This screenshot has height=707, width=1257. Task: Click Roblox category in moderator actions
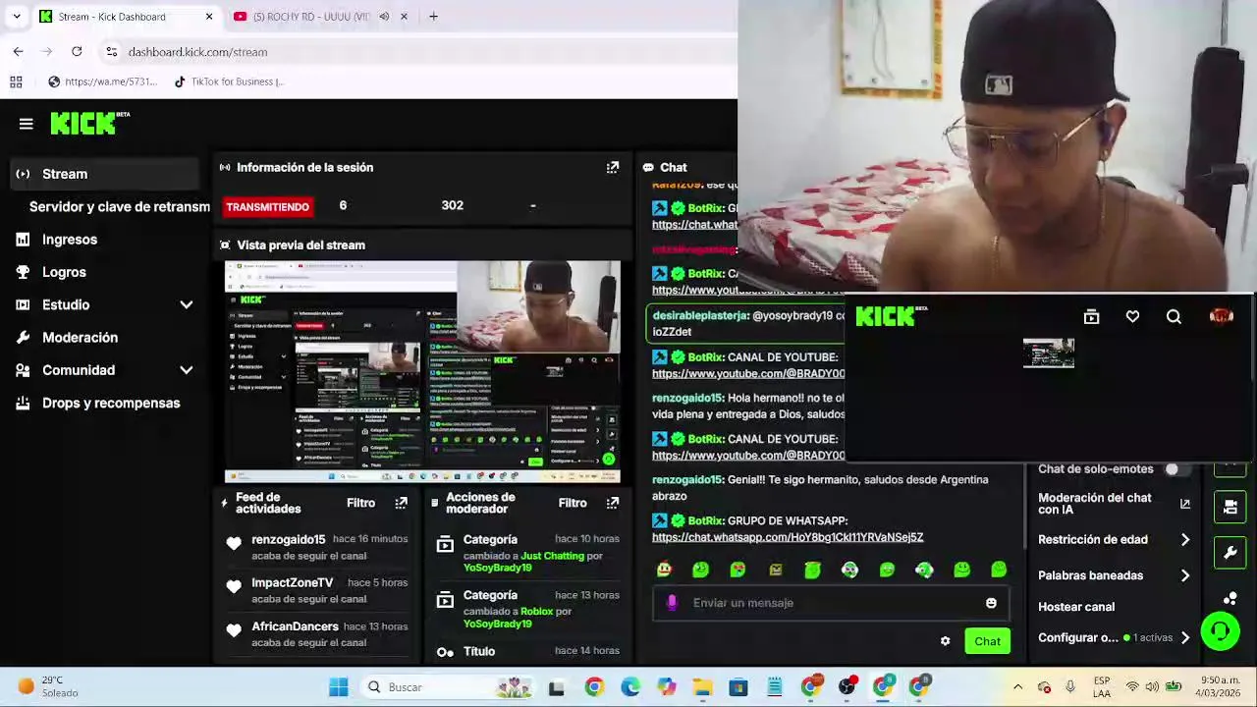536,611
